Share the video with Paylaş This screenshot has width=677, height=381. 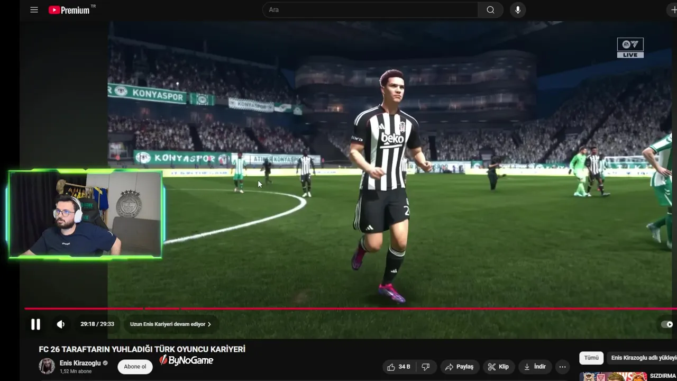459,367
